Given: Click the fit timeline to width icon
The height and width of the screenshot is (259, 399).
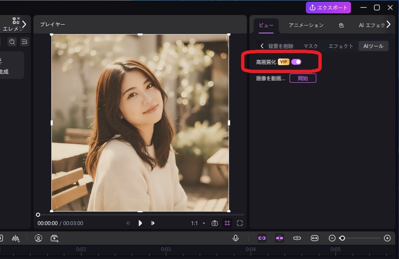Looking at the screenshot, I should 315,238.
